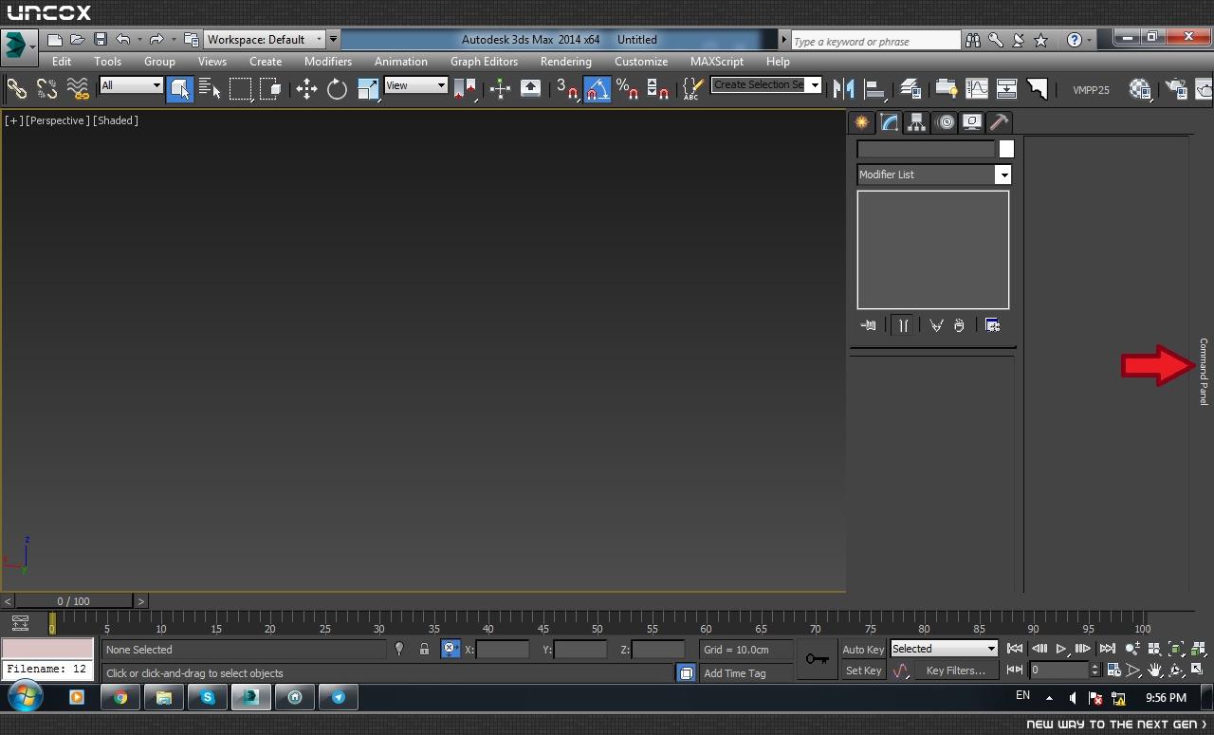Open Time Configuration
Viewport: 1214px width, 735px height.
(1113, 671)
